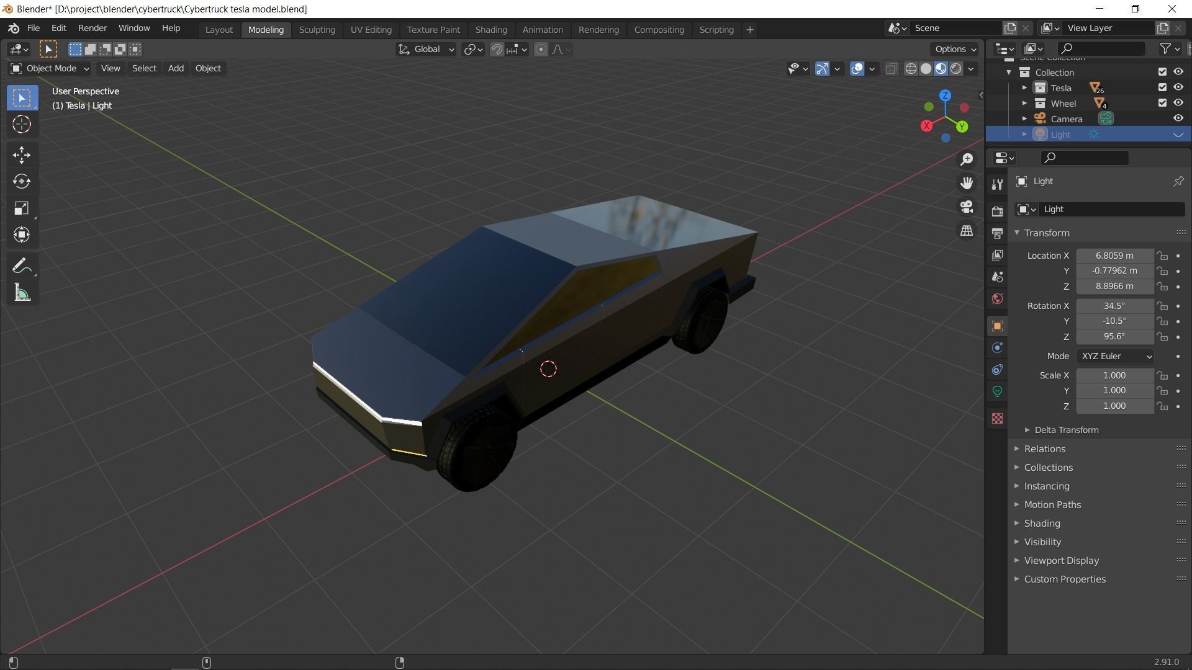Viewport: 1192px width, 670px height.
Task: Enable wireframe viewport shading
Action: (911, 69)
